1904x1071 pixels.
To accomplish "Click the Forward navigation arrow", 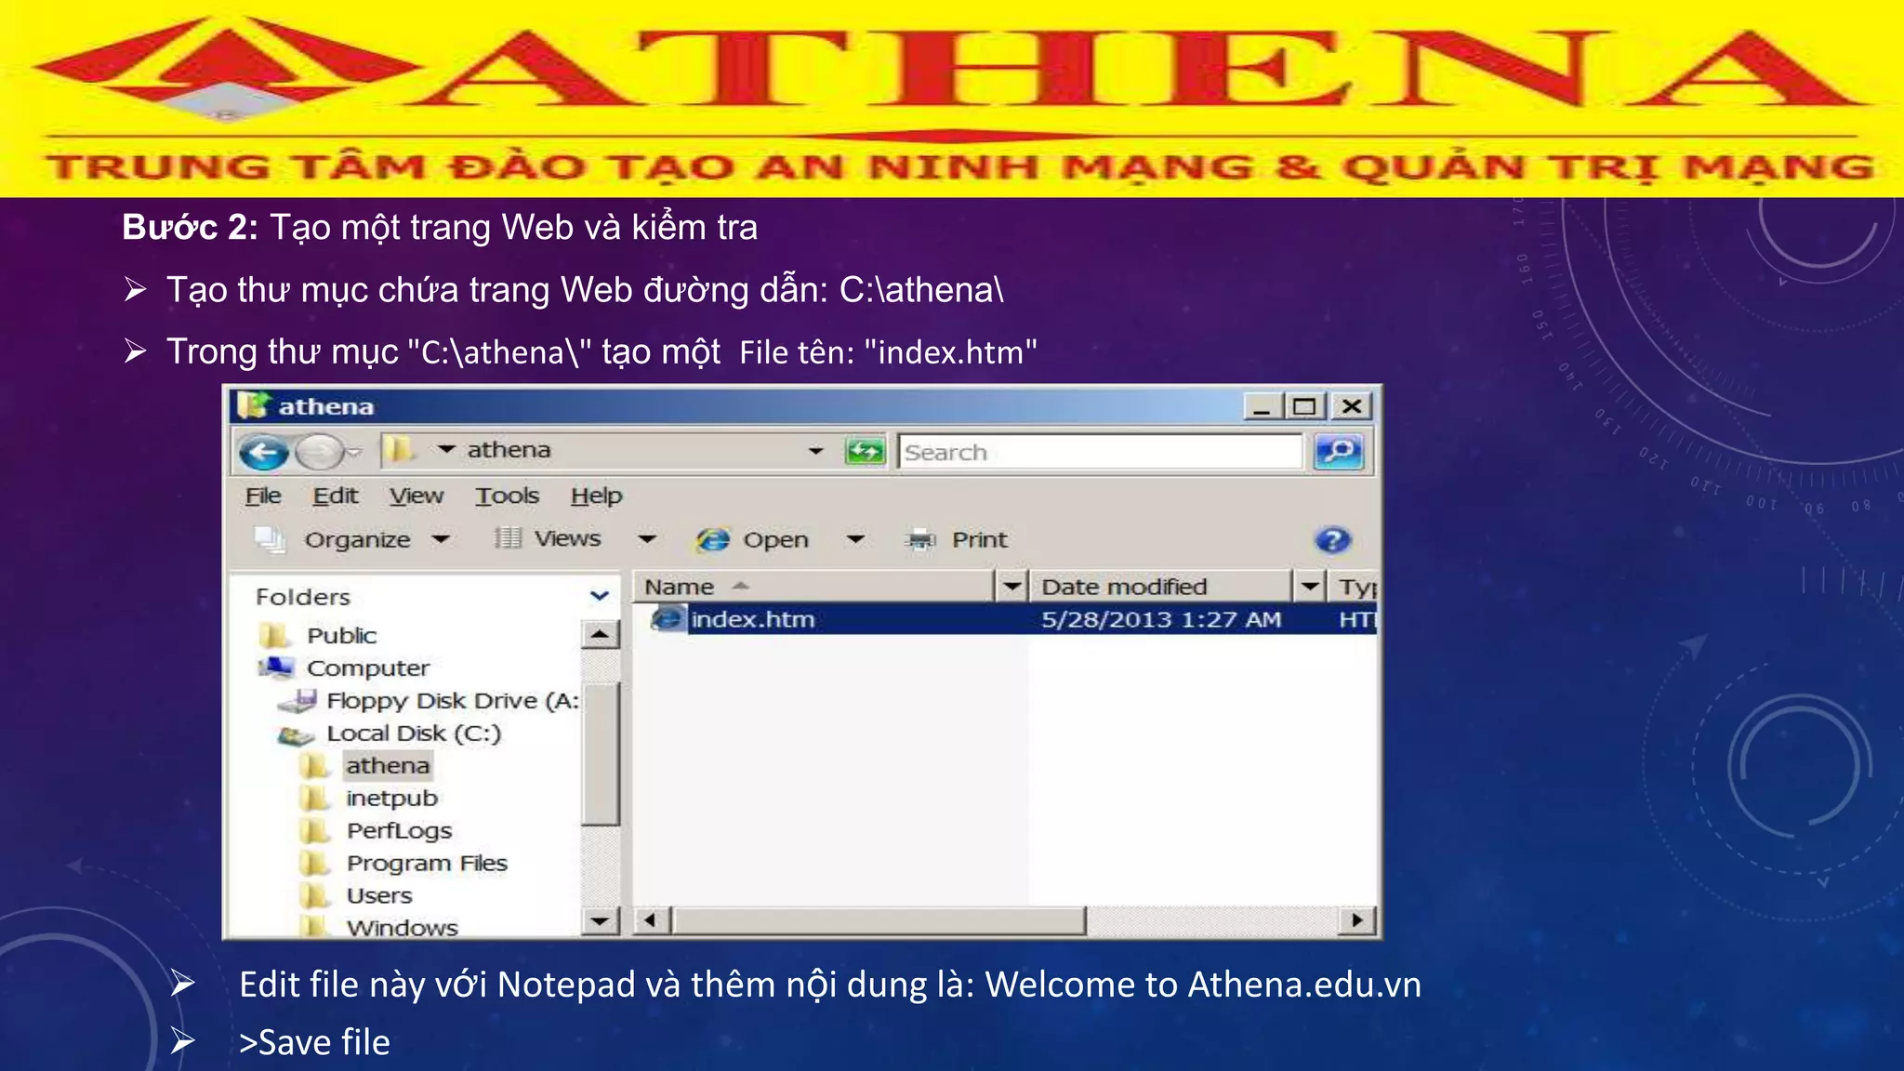I will tap(319, 453).
